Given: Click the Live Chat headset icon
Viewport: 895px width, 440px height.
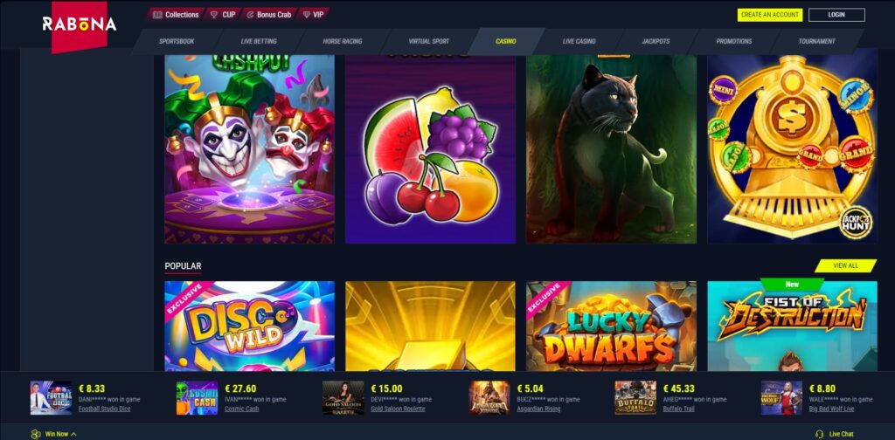Looking at the screenshot, I should click(820, 434).
